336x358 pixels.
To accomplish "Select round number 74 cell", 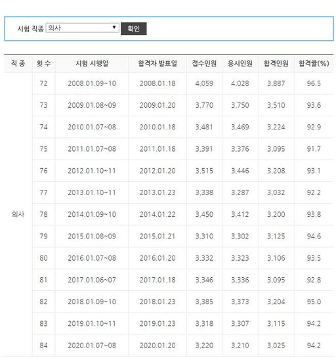I will click(x=43, y=127).
